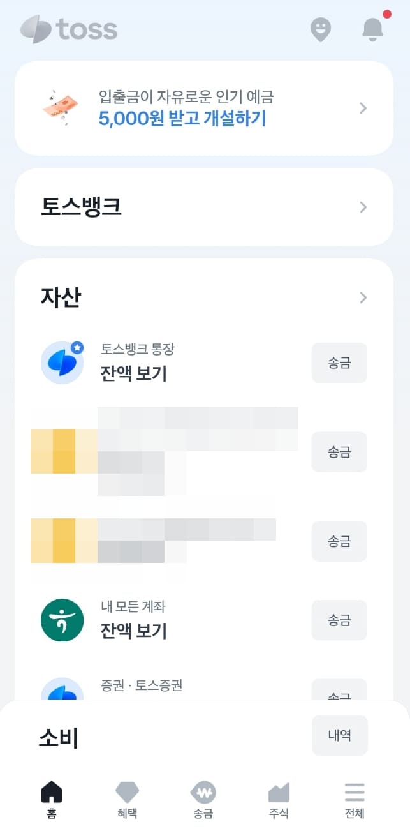
Task: Expand the 토스뱅크 section chevron
Action: (x=363, y=207)
